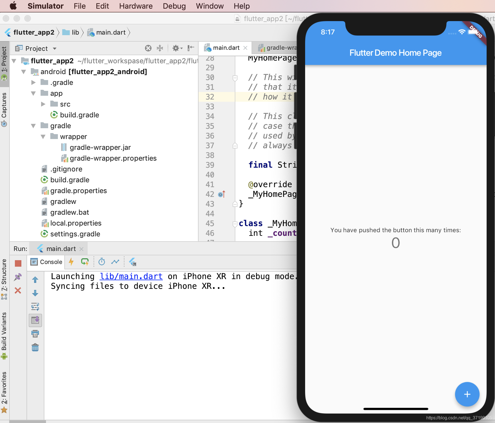This screenshot has width=495, height=423.
Task: Click lib in the breadcrumb bar
Action: point(71,32)
